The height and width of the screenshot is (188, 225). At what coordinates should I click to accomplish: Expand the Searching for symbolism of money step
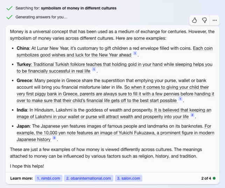pos(66,8)
